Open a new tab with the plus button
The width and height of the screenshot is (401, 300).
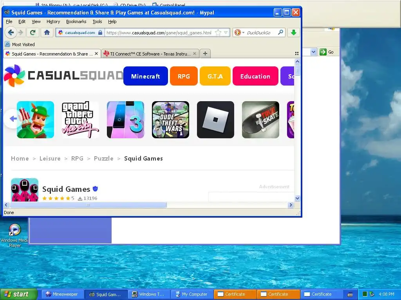(x=205, y=54)
